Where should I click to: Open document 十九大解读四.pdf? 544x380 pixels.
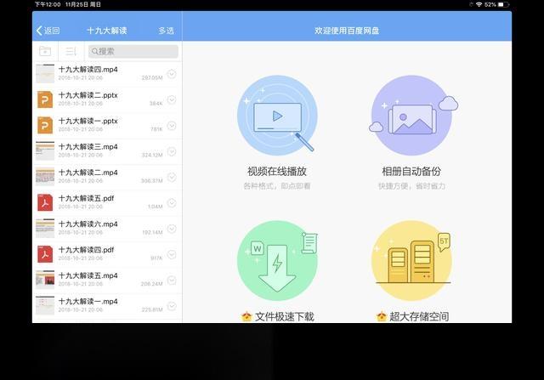point(107,255)
